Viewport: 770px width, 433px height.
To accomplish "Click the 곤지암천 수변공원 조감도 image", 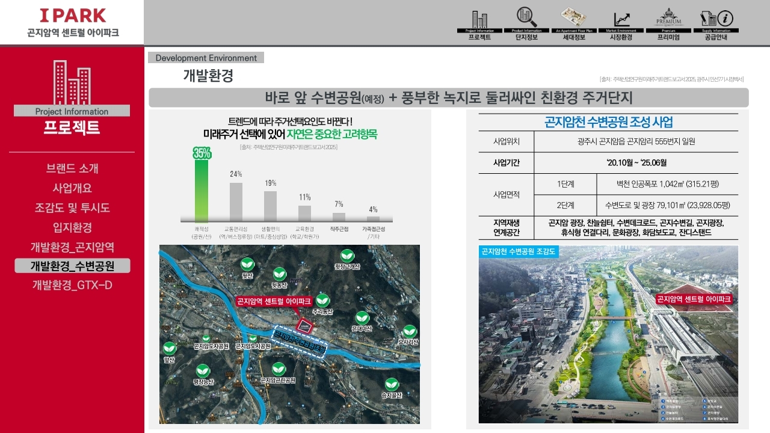I will (x=608, y=334).
